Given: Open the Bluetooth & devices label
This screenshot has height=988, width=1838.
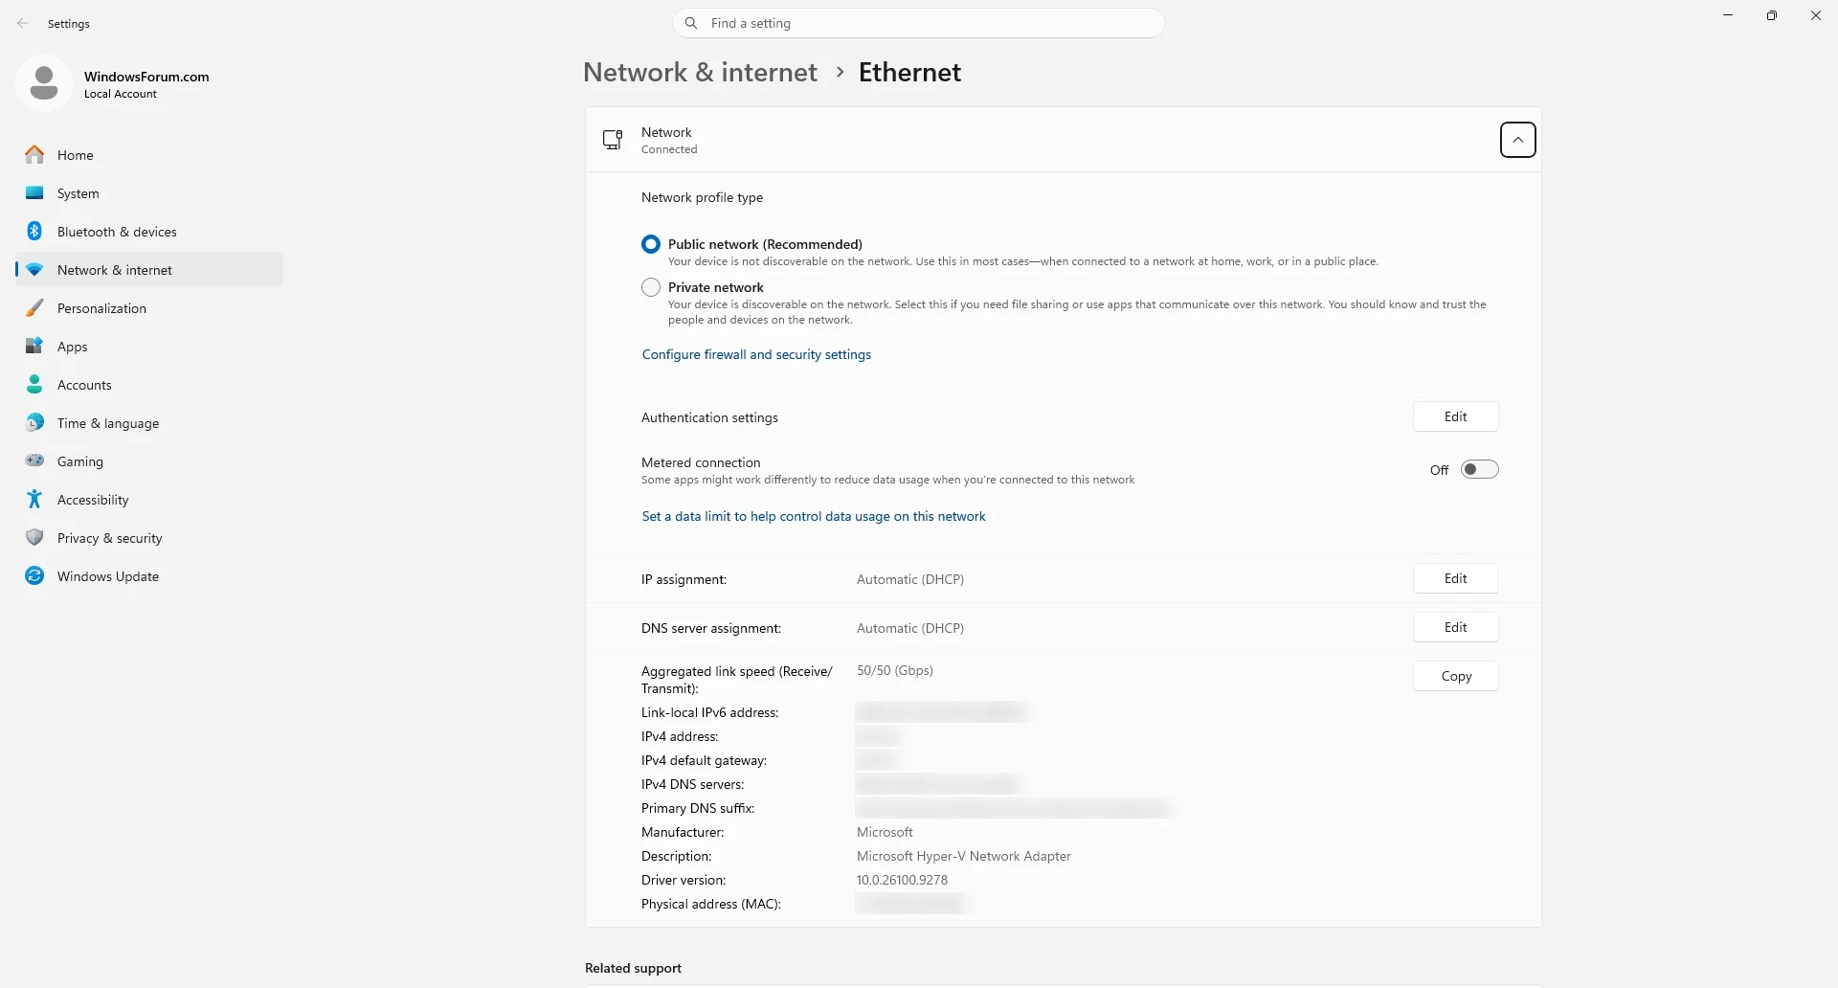Looking at the screenshot, I should 117,232.
